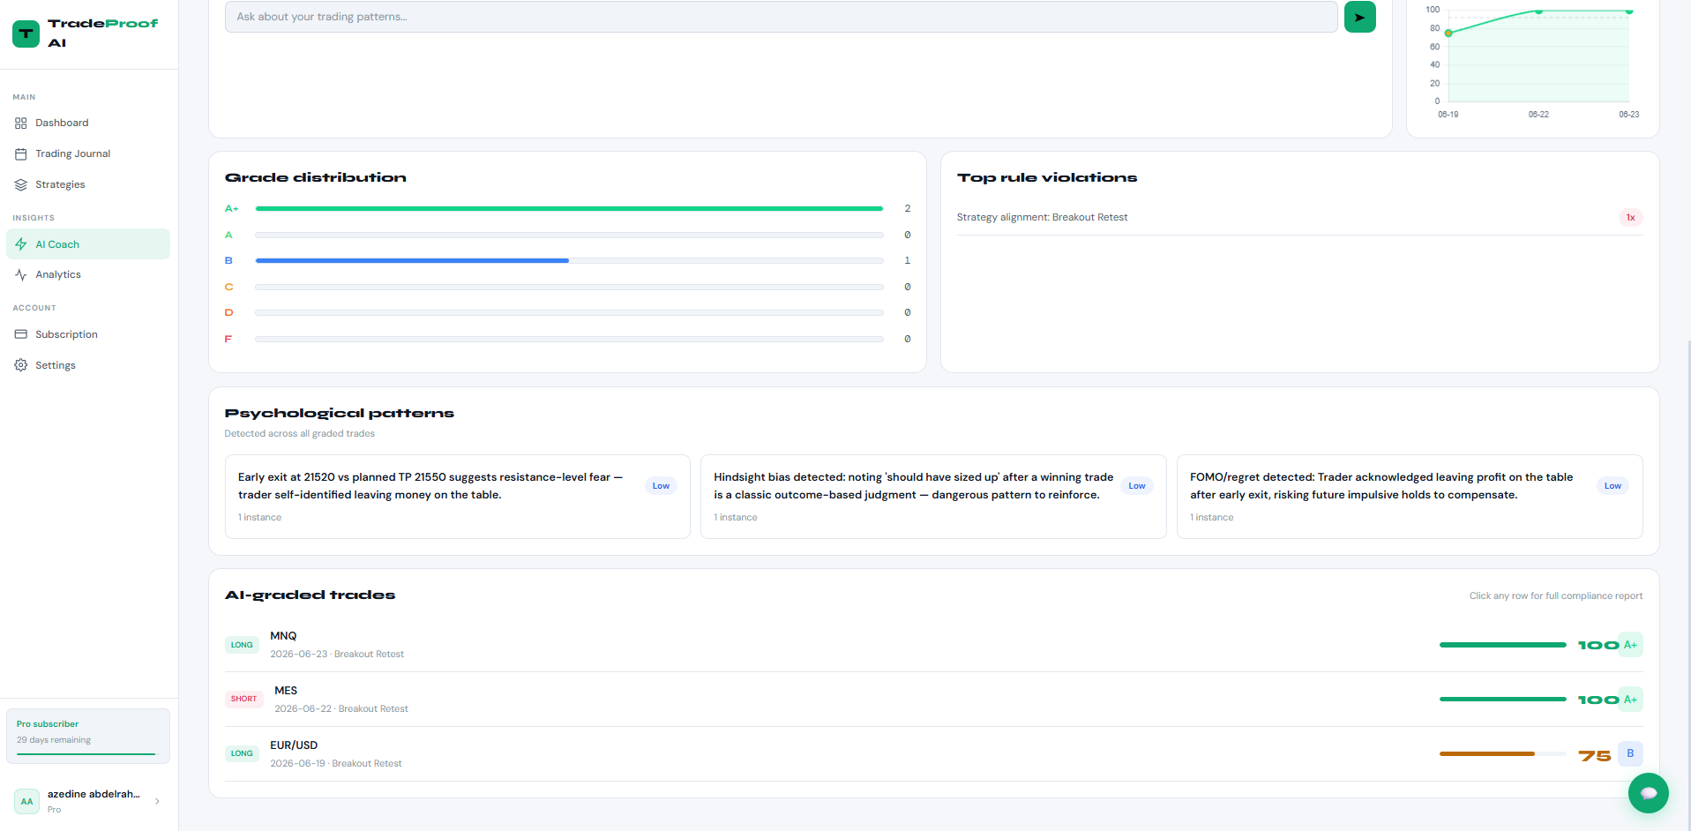1691x831 pixels.
Task: Click the Settings gear icon
Action: click(21, 365)
